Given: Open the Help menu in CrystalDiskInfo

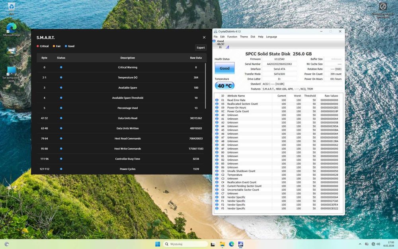Looking at the screenshot, I should [261, 37].
